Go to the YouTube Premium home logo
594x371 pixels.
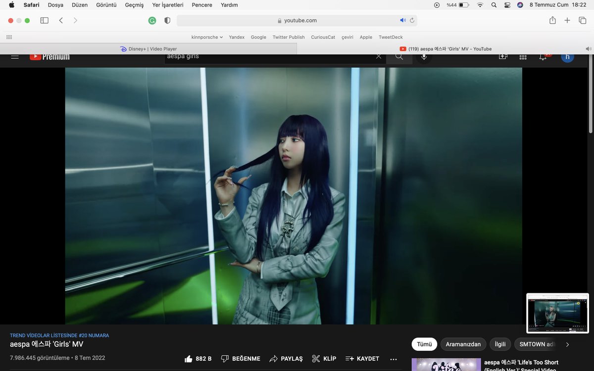tap(49, 56)
